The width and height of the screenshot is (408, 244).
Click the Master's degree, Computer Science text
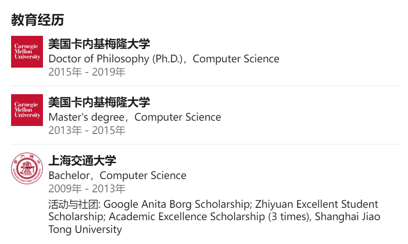pyautogui.click(x=135, y=117)
